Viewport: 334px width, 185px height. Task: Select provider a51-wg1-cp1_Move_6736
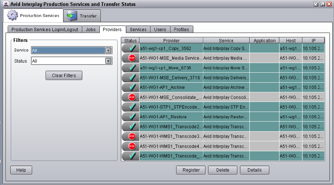171,68
